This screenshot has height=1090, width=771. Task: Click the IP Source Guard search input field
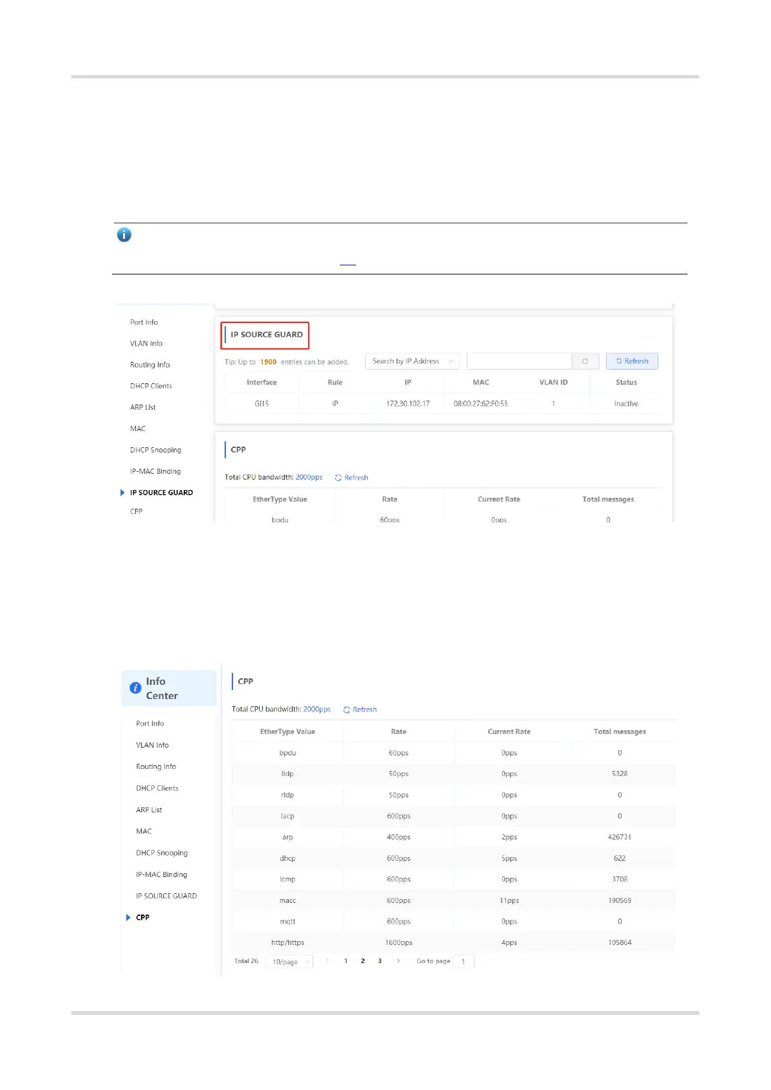click(x=519, y=361)
